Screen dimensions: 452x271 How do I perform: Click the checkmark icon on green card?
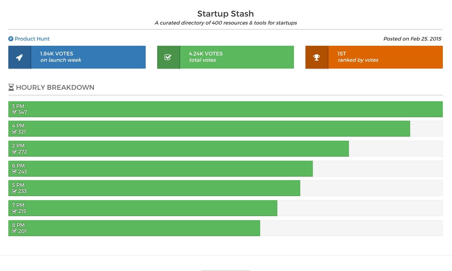[168, 57]
